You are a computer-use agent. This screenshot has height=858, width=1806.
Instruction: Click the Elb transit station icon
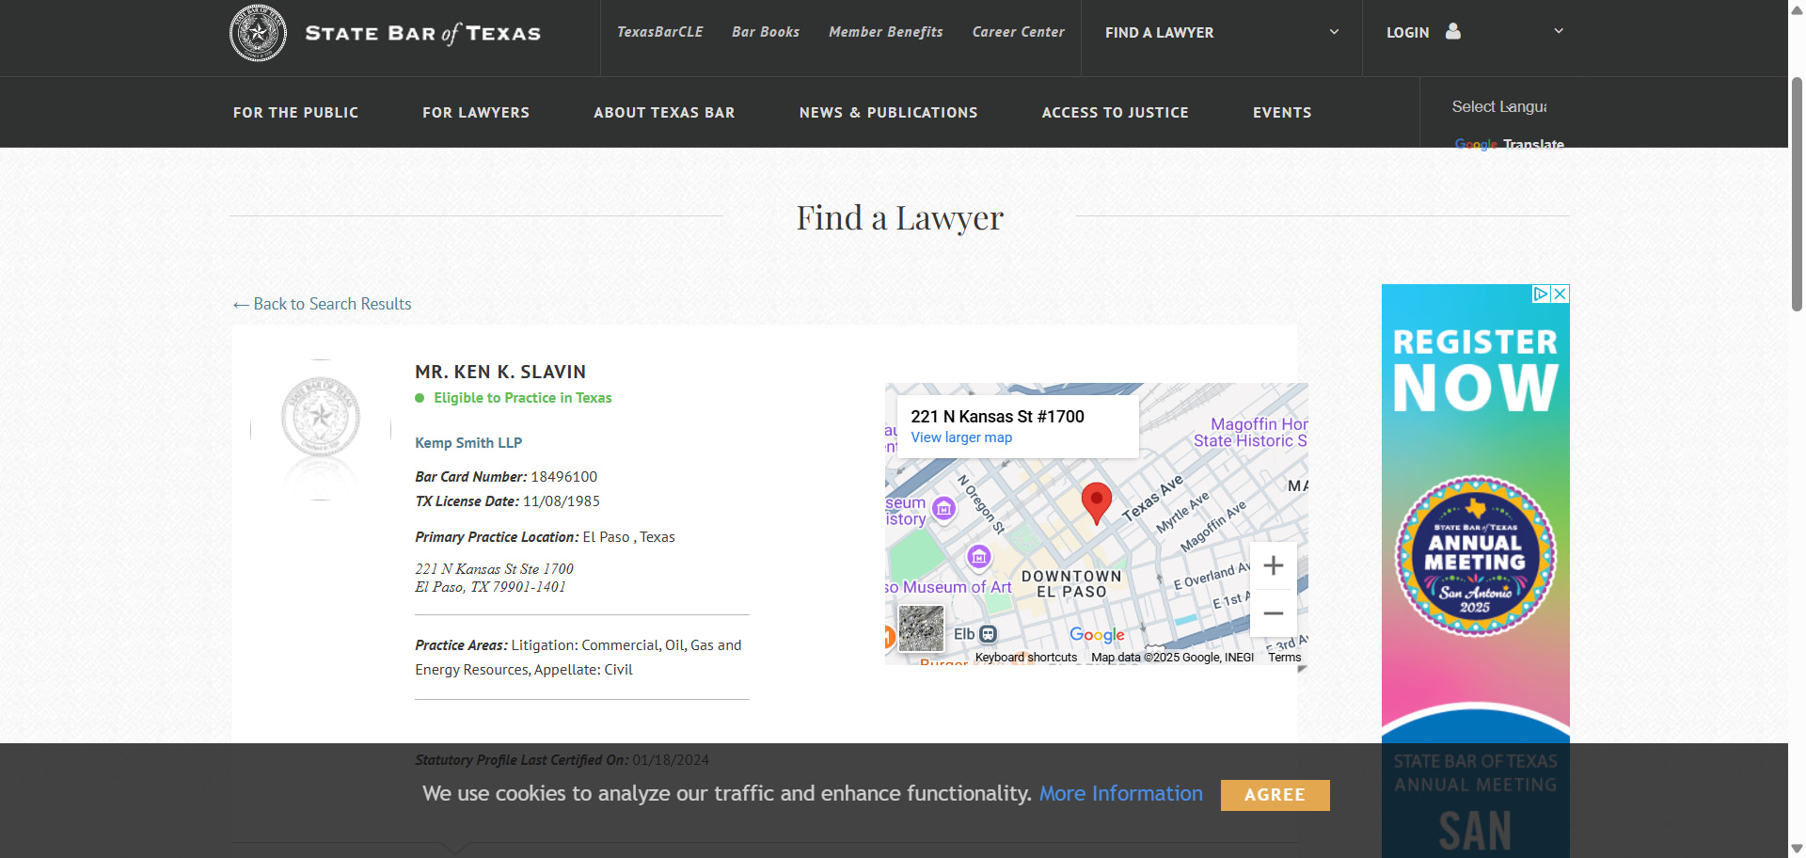[988, 634]
